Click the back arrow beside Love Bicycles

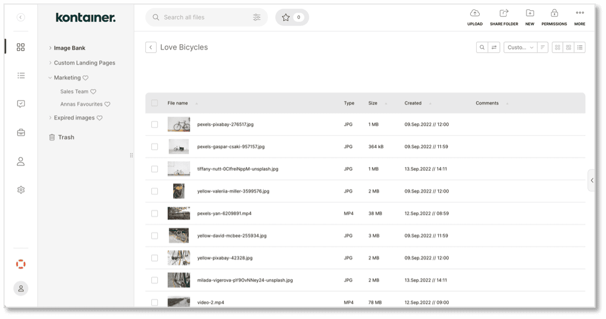pyautogui.click(x=151, y=46)
